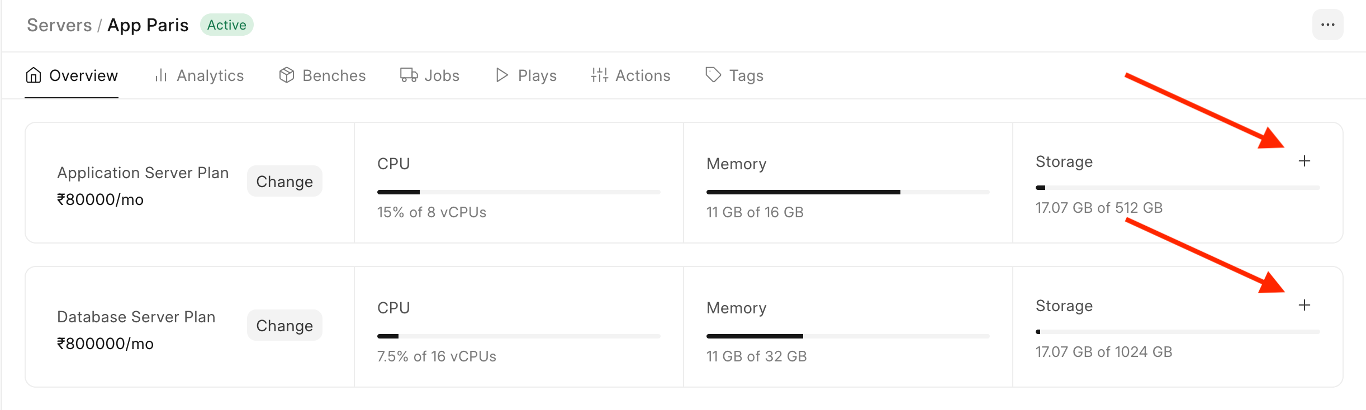The width and height of the screenshot is (1366, 410).
Task: Switch to the Analytics tab
Action: [x=200, y=75]
